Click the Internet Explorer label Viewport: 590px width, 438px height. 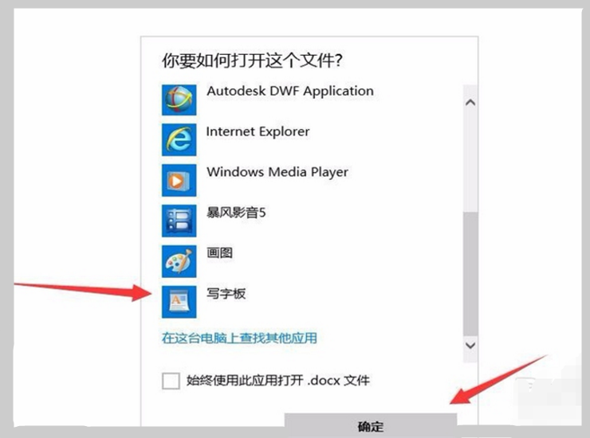[258, 132]
